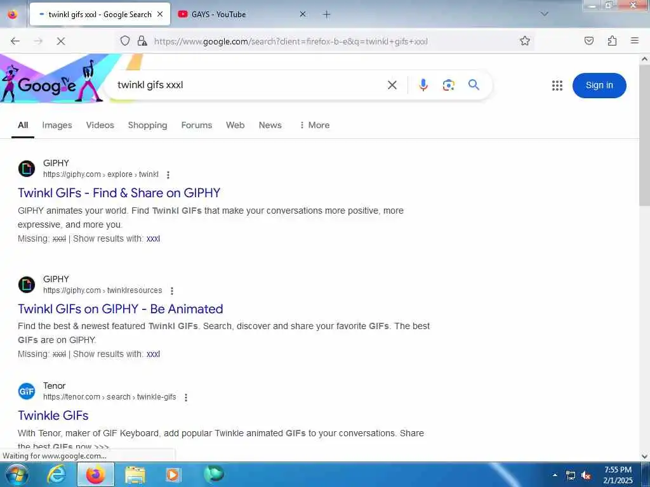
Task: Open the green round taskbar app icon
Action: [213, 474]
